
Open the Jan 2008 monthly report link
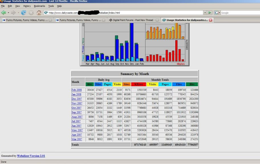point(76,94)
